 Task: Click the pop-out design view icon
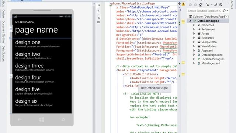click(x=98, y=5)
